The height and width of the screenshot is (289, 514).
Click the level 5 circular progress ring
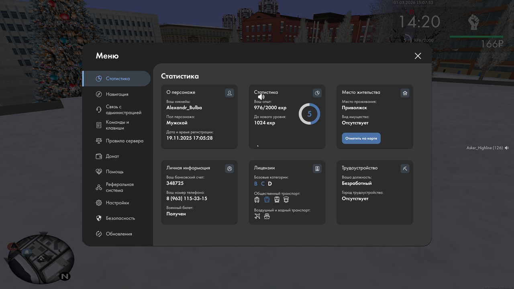tap(309, 114)
